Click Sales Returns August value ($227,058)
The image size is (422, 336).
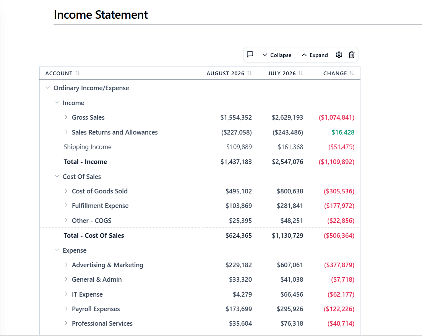237,132
